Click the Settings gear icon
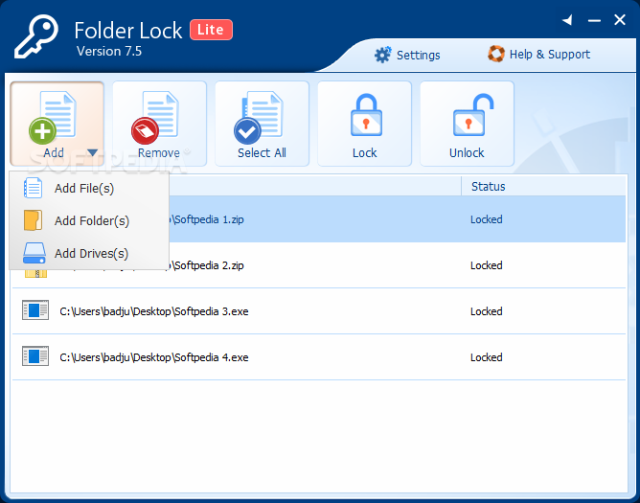The width and height of the screenshot is (640, 503). (x=383, y=55)
